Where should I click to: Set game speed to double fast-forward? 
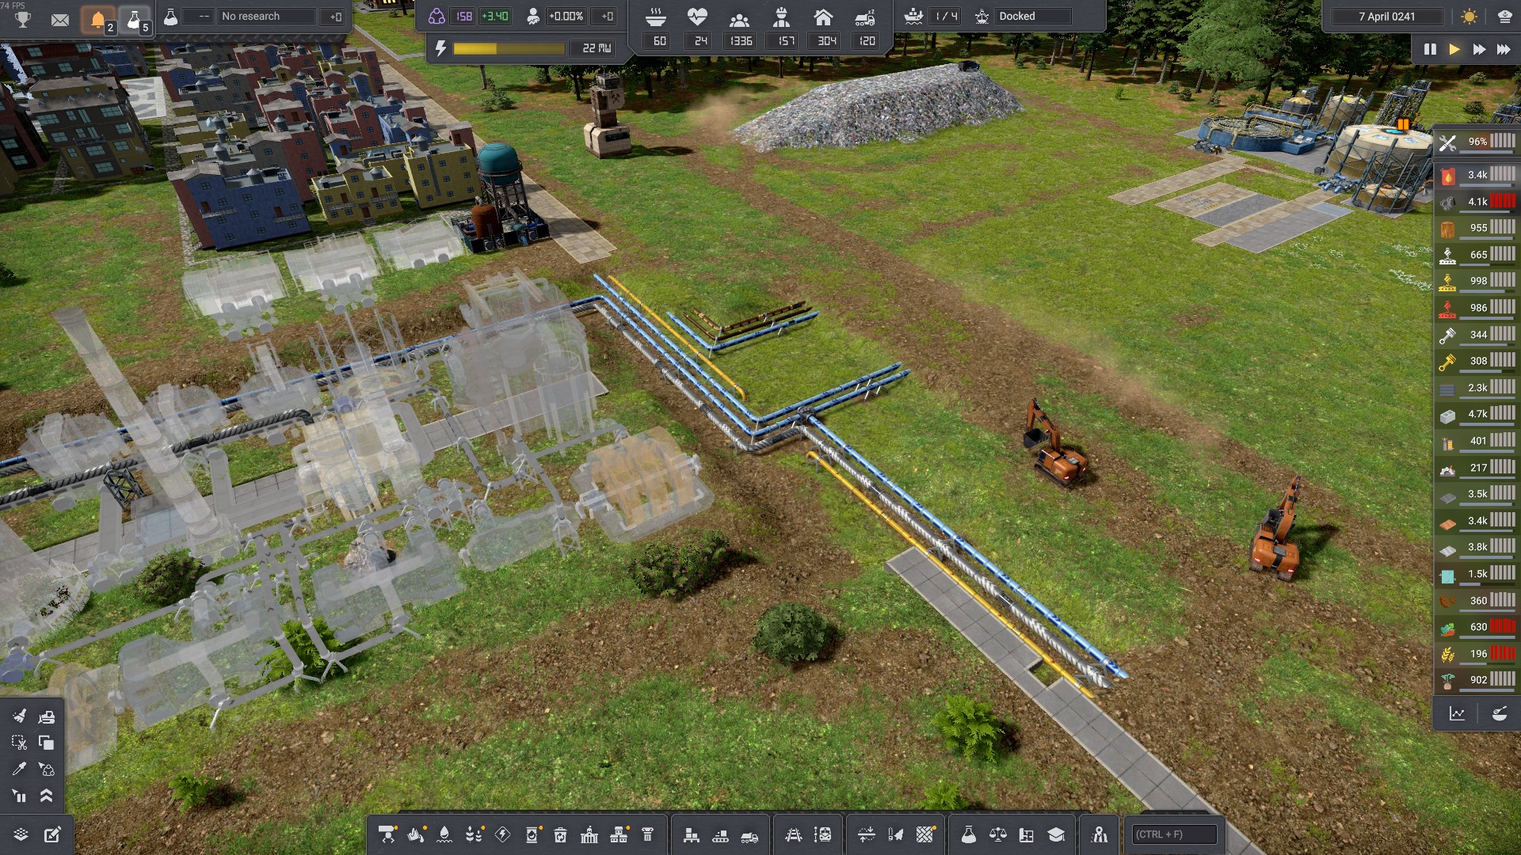tap(1479, 49)
